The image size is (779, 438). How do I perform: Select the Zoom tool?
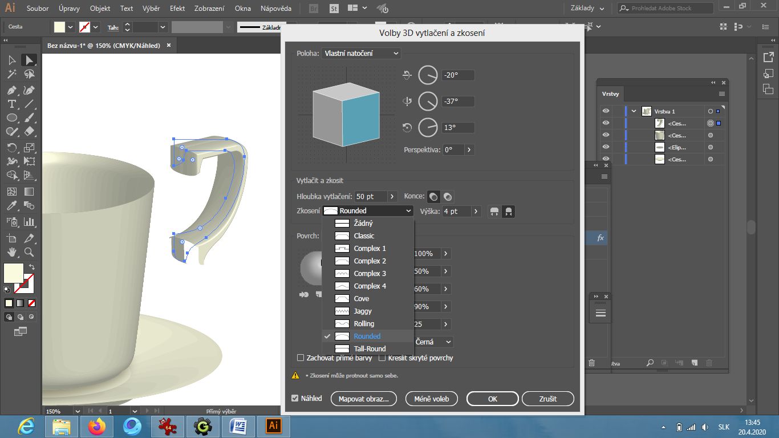(29, 252)
